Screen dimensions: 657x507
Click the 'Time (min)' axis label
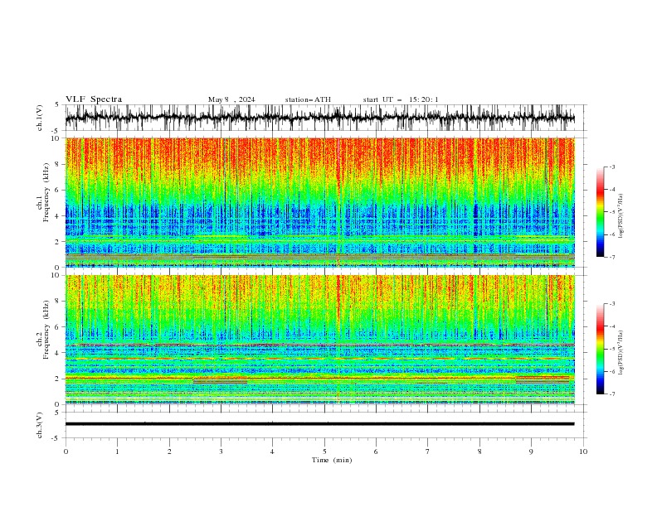pyautogui.click(x=332, y=460)
